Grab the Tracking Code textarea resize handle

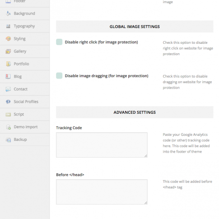[146, 156]
